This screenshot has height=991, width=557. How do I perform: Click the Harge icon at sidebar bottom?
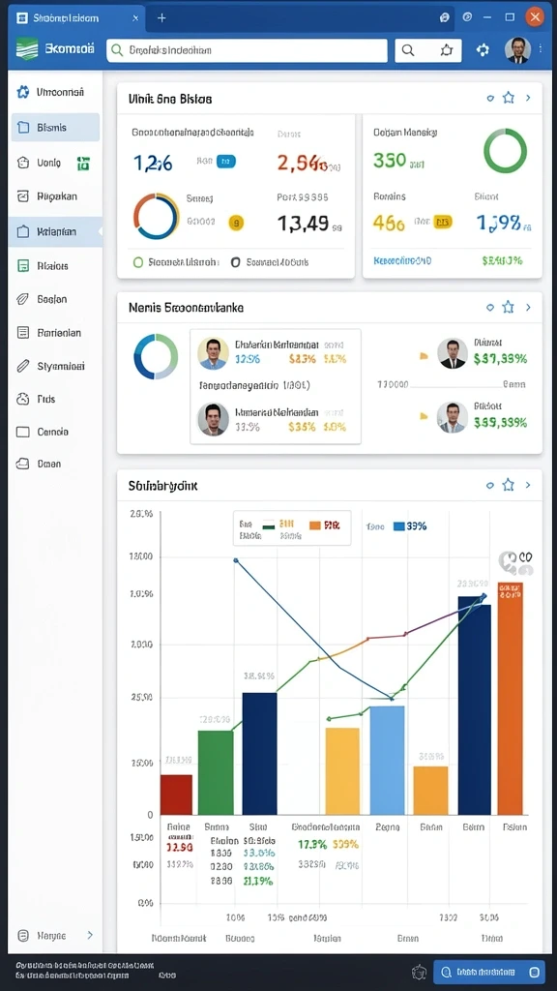[x=23, y=936]
